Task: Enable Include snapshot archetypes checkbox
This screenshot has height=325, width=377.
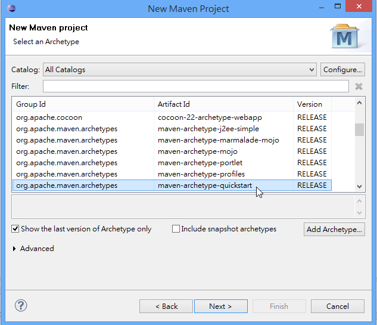Action: tap(176, 229)
